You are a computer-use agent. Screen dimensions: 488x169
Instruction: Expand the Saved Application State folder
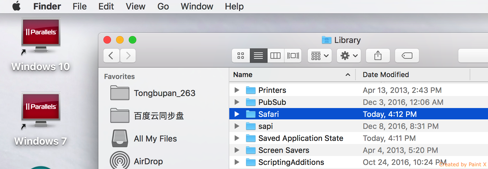(x=237, y=138)
